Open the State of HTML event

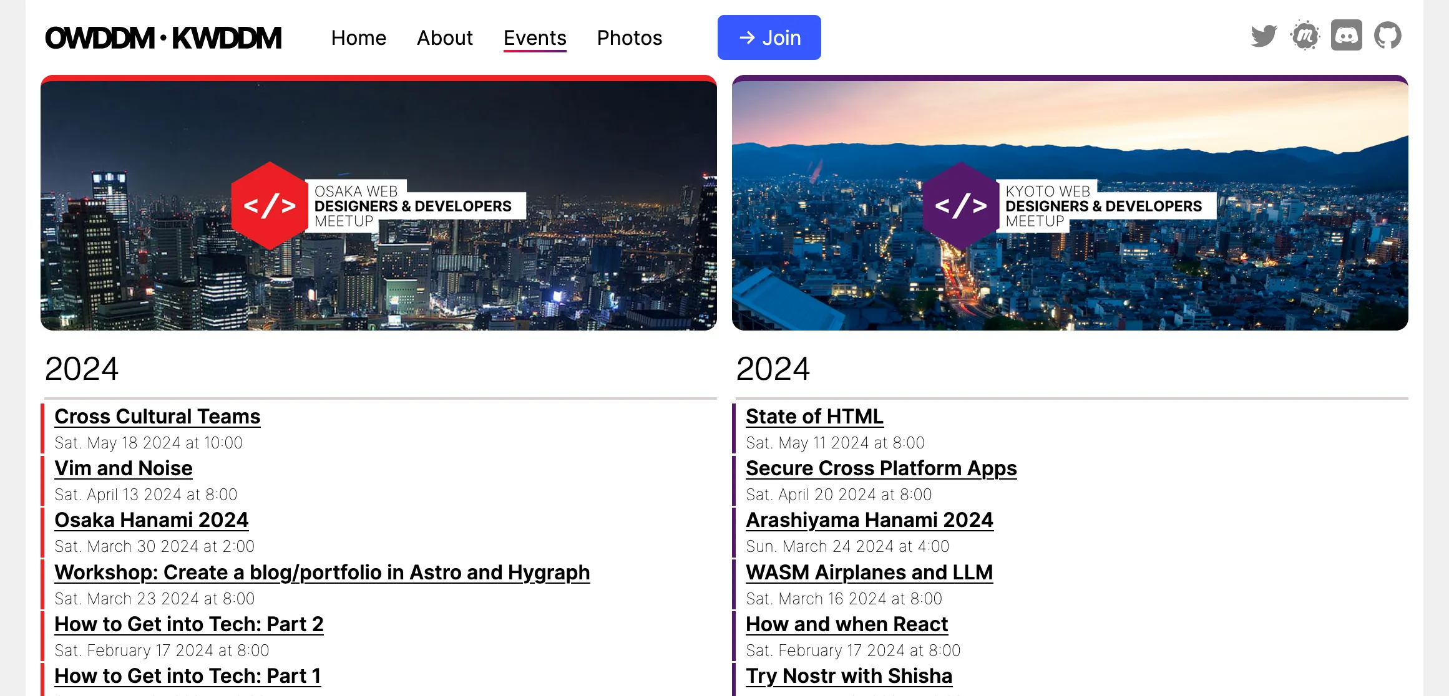[813, 416]
